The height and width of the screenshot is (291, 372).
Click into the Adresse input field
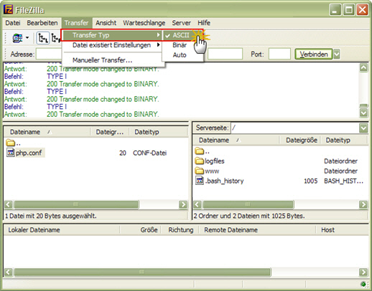[x=49, y=54]
